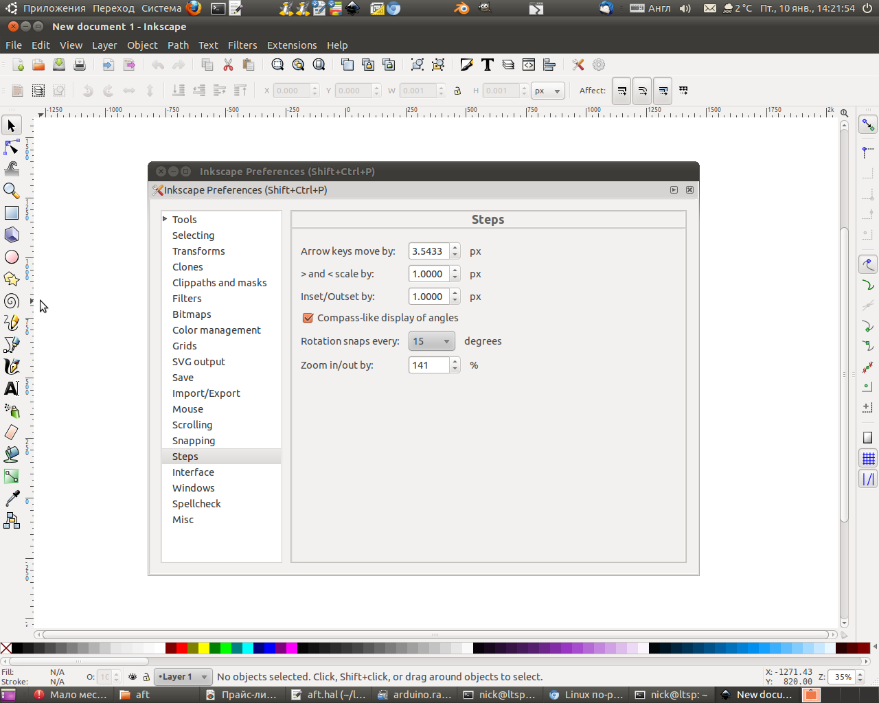Open the File menu
The width and height of the screenshot is (879, 703).
[14, 45]
